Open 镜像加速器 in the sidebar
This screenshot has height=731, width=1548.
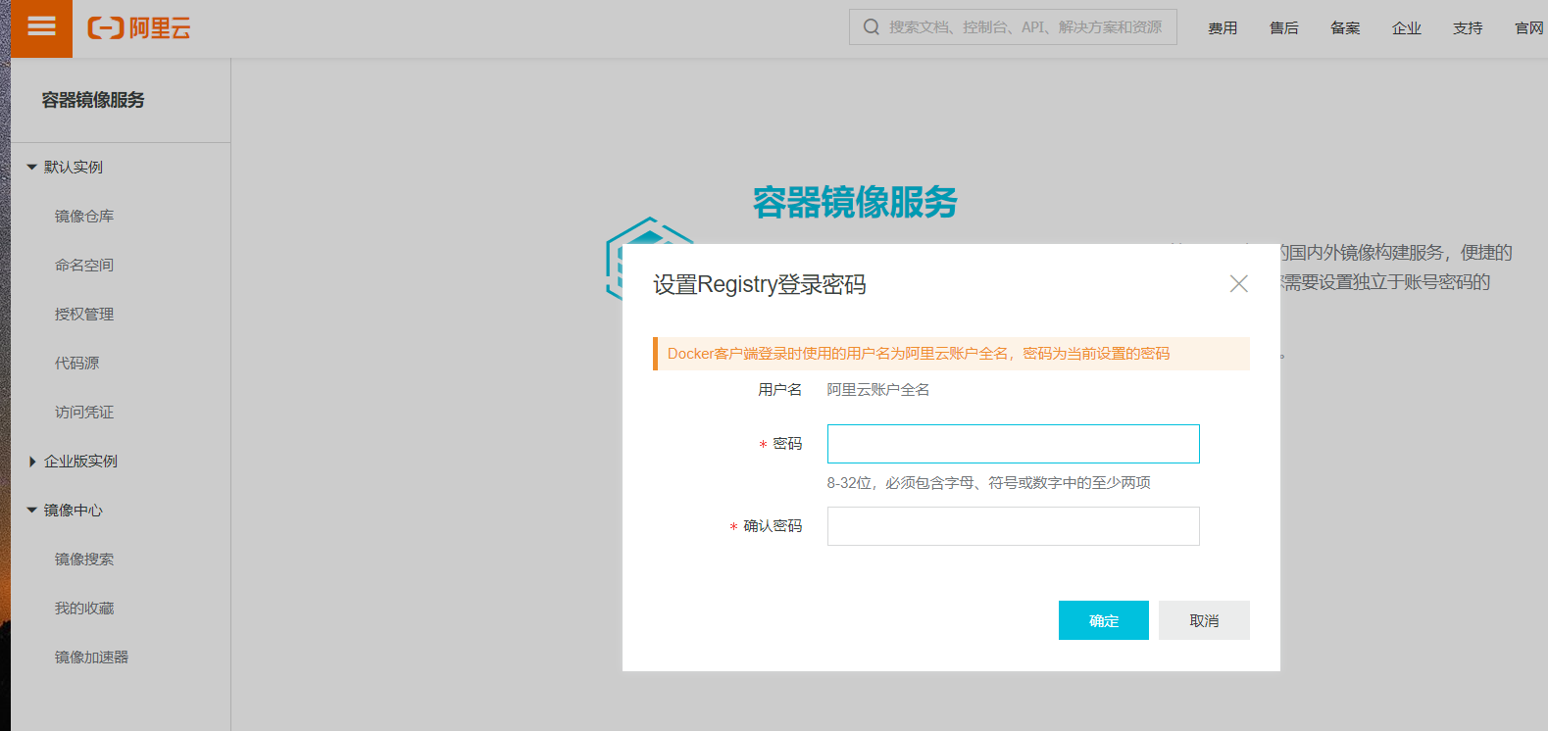click(x=91, y=658)
